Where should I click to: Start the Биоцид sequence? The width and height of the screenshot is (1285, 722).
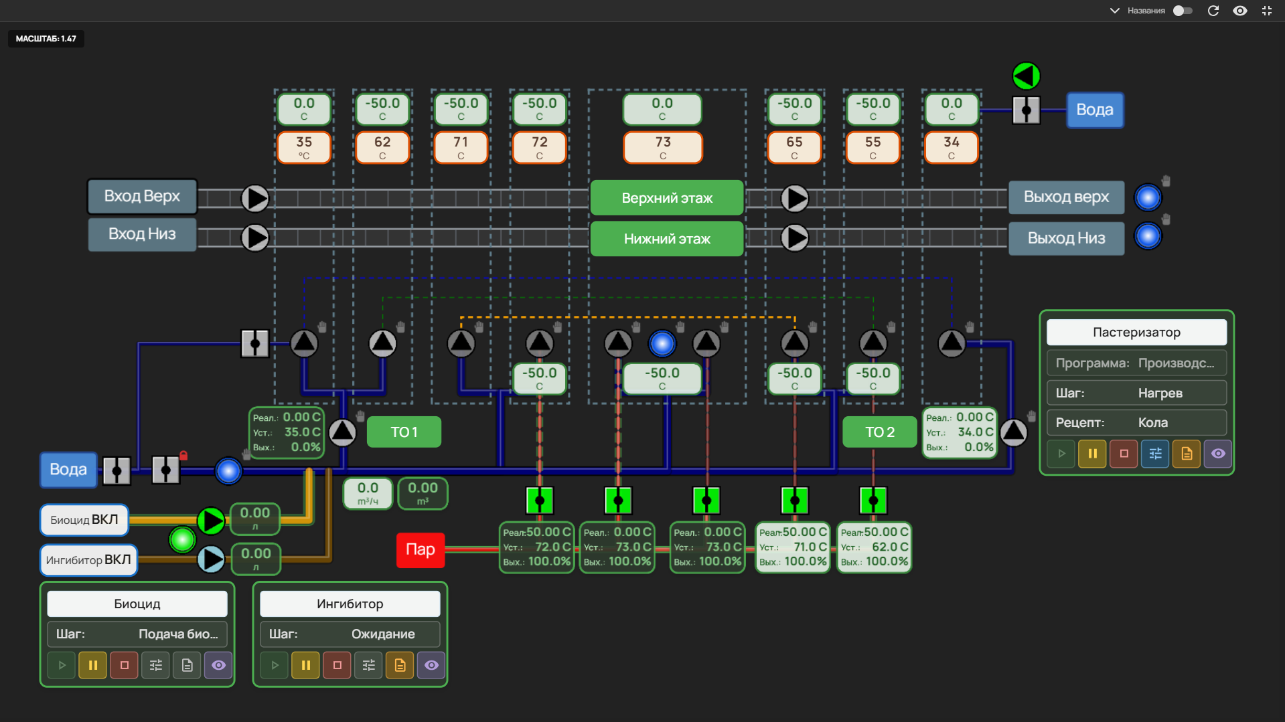tap(62, 665)
